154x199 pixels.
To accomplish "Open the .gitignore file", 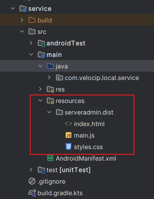I will click(52, 182).
